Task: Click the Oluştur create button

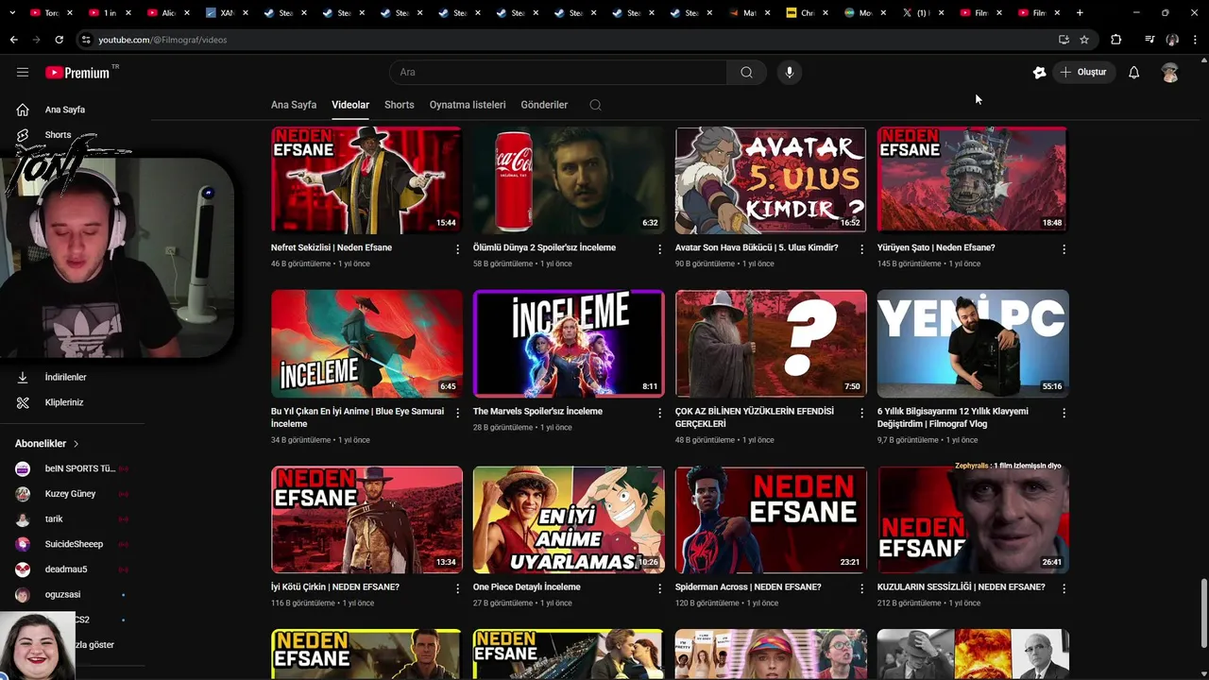Action: (x=1083, y=72)
